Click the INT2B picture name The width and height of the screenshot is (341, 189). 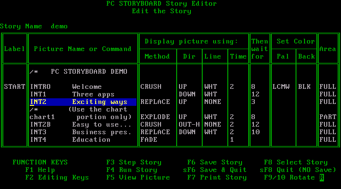[x=40, y=125]
